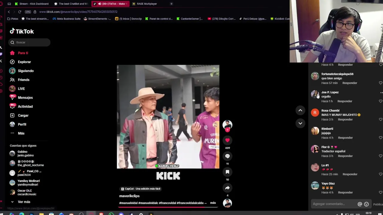Like Joe P. Lopez's comment heart
Viewport: 383px width, 215px height.
pos(381,101)
